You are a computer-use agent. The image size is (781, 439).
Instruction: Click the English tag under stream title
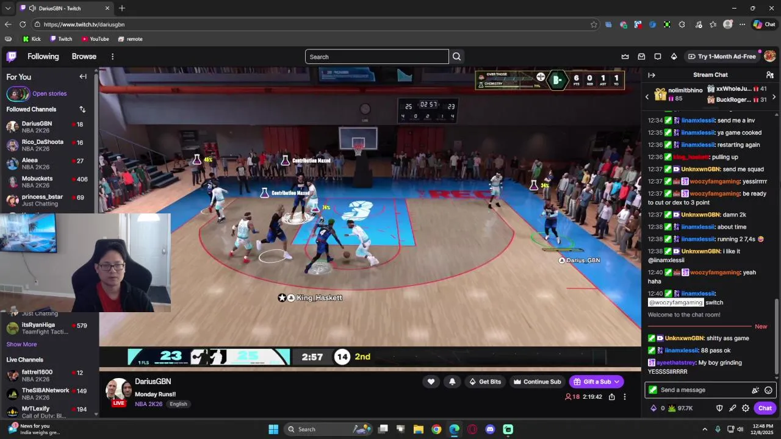click(x=178, y=404)
